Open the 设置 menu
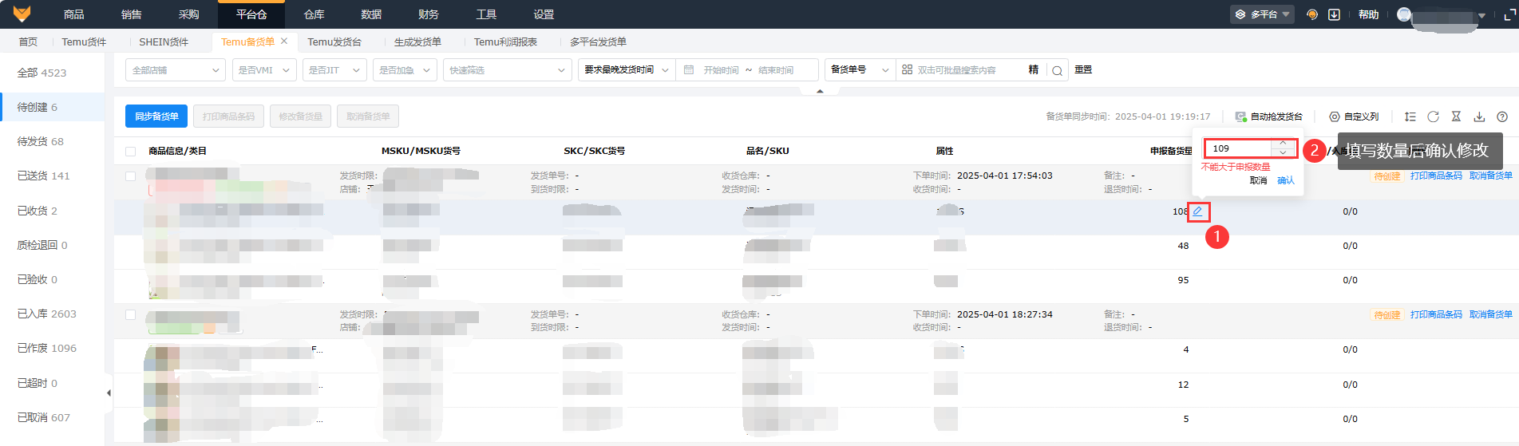The image size is (1519, 446). [x=544, y=14]
